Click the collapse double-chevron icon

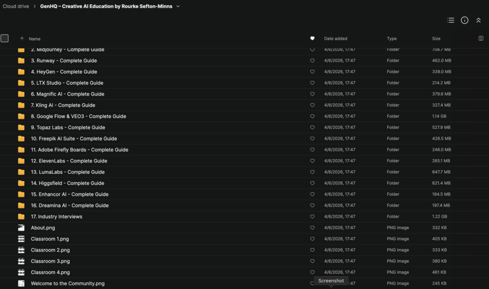[478, 21]
